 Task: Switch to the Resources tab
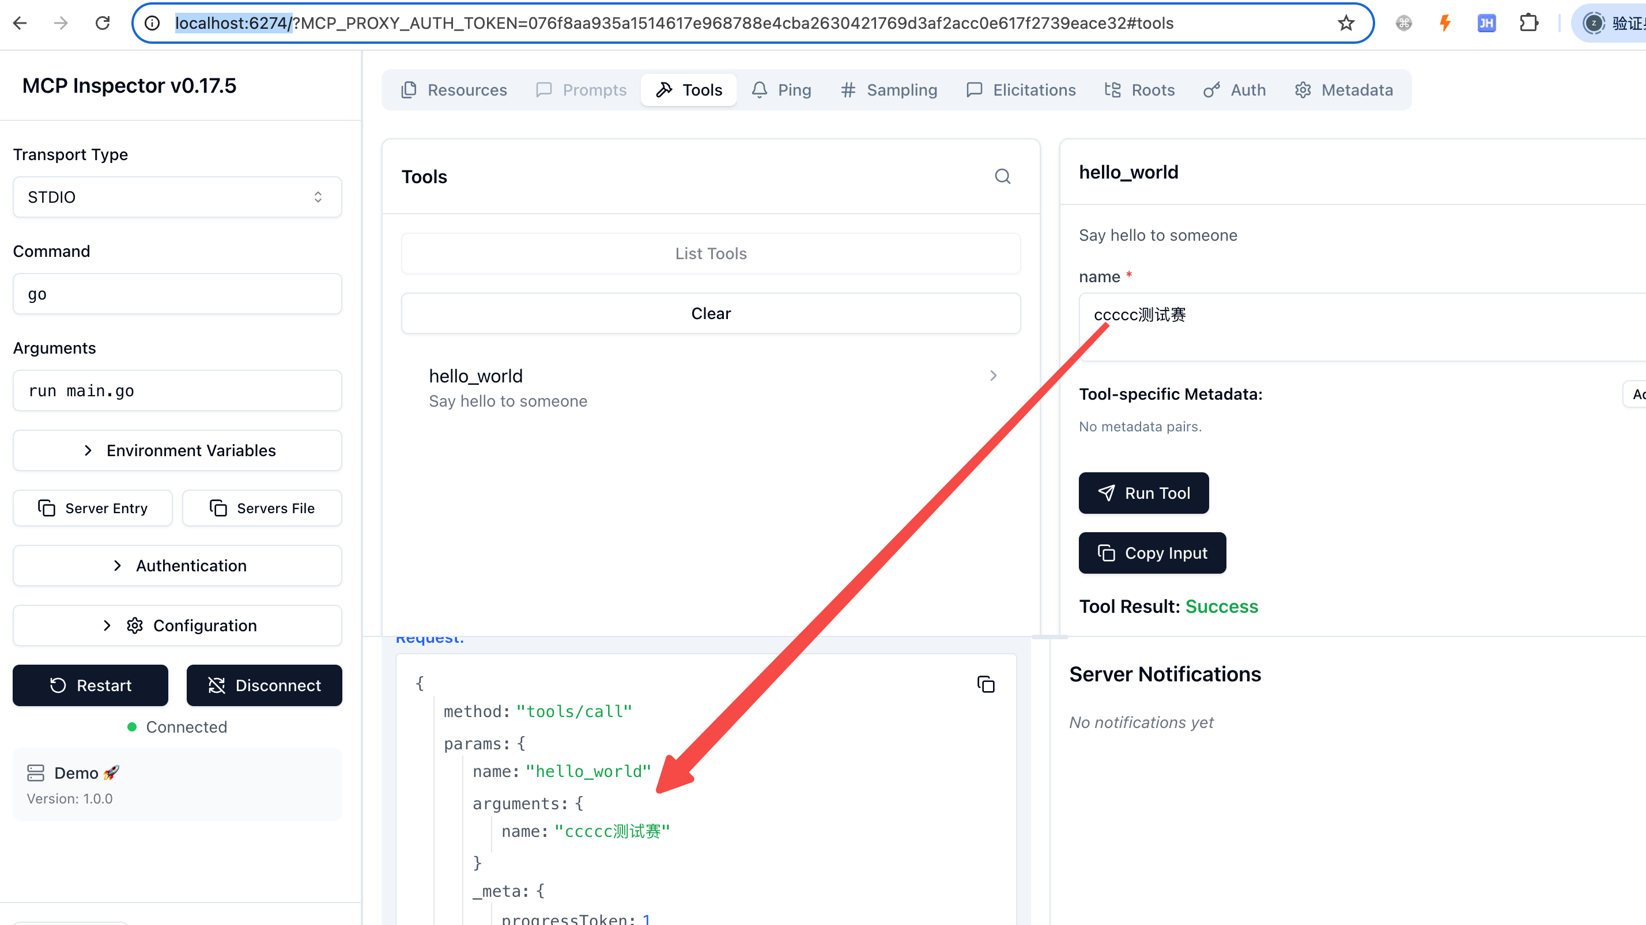tap(454, 90)
